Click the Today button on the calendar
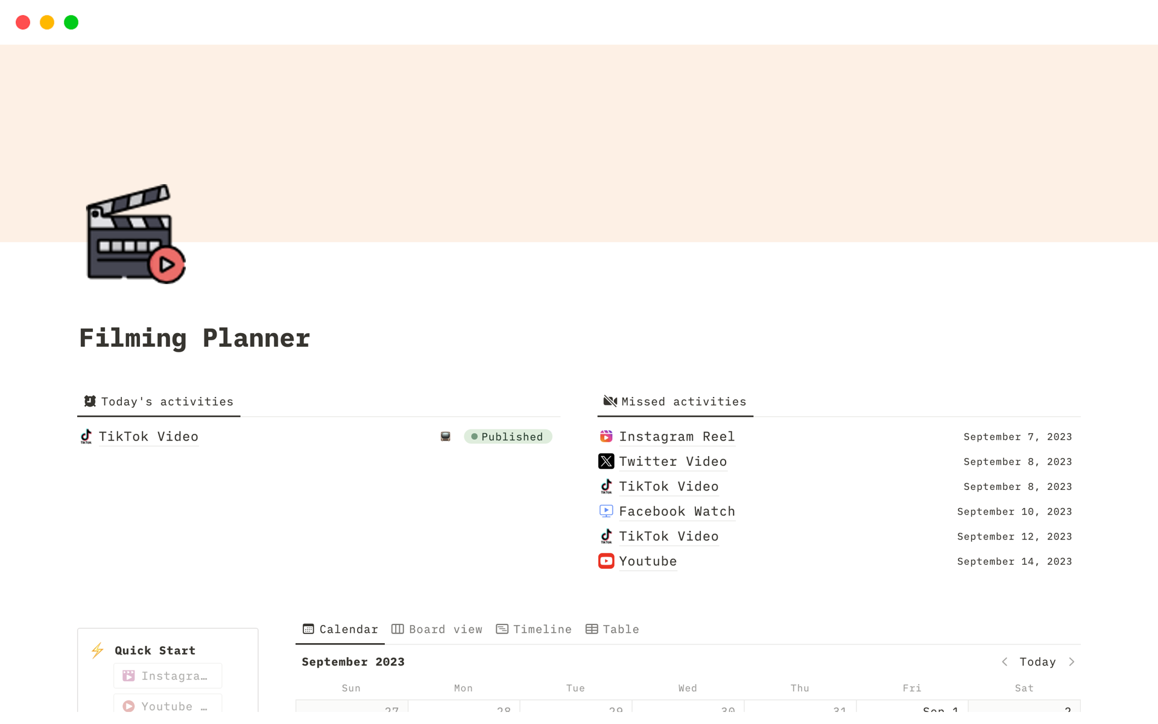The width and height of the screenshot is (1158, 724). pos(1037,661)
